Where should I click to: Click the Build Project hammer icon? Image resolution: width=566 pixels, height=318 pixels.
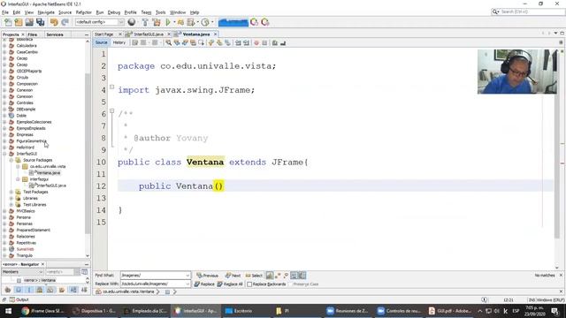145,22
